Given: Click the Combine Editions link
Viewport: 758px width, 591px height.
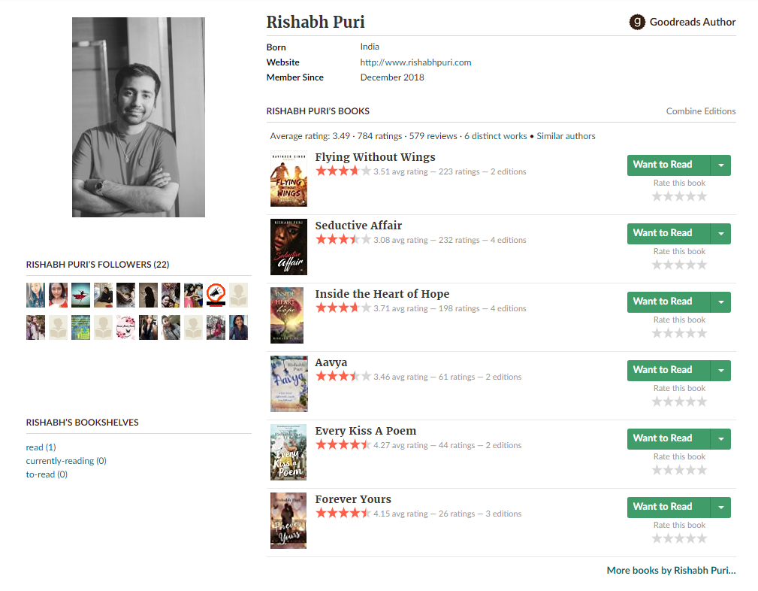Looking at the screenshot, I should (700, 111).
